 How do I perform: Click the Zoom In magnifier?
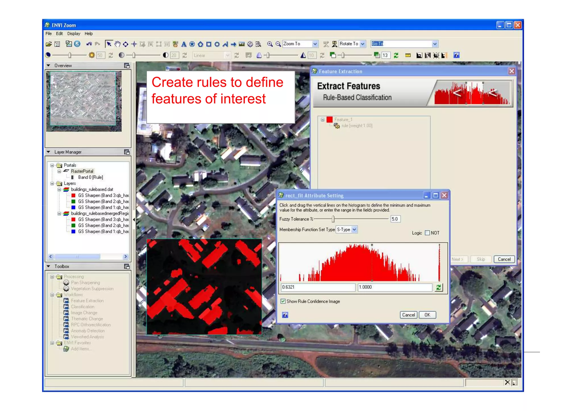coord(270,44)
